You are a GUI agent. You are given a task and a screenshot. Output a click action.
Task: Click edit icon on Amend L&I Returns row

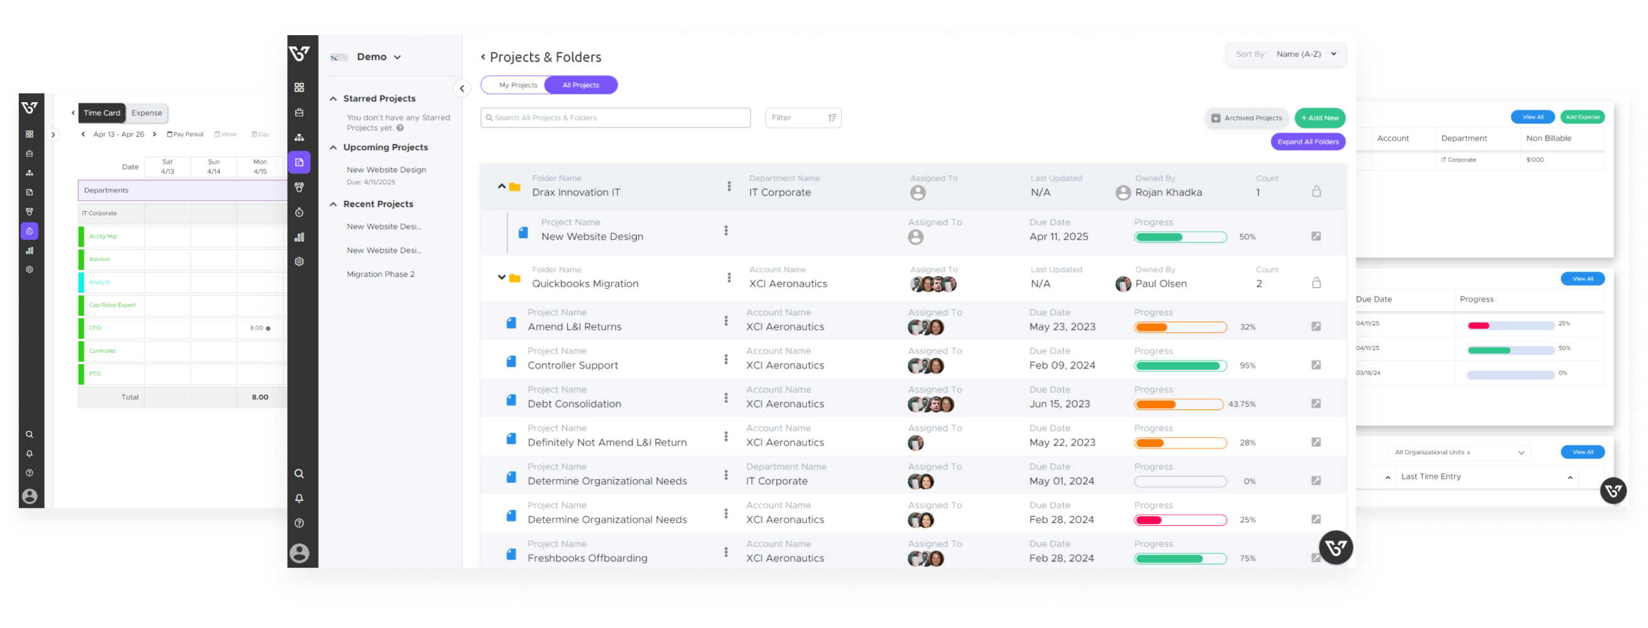point(1315,326)
